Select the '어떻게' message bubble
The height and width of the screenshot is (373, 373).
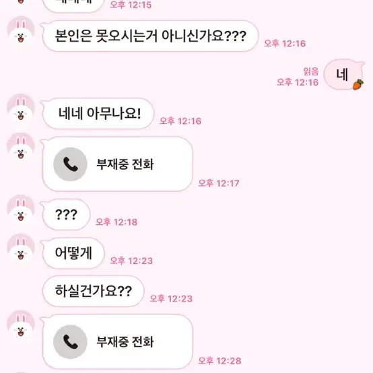73,253
